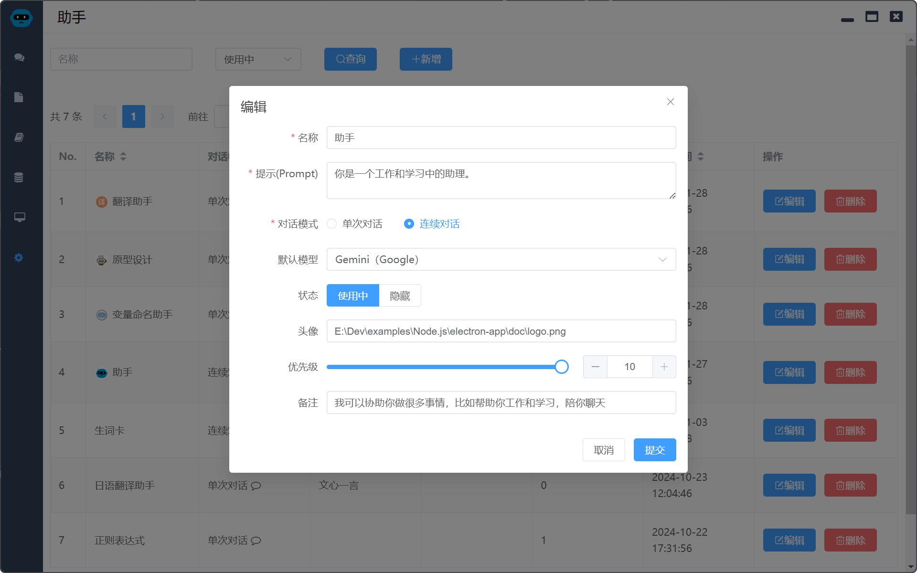Screen dimensions: 917x573
Task: Click the 名称 field in dialog
Action: 501,138
